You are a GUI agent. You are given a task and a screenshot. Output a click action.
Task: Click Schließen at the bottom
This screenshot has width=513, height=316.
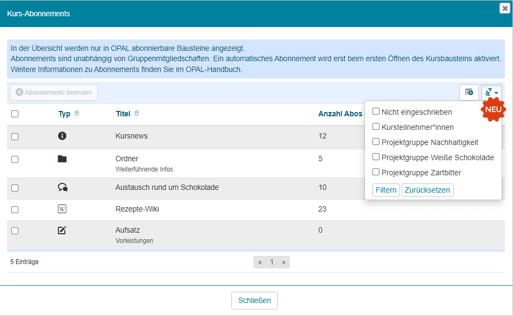tap(254, 300)
